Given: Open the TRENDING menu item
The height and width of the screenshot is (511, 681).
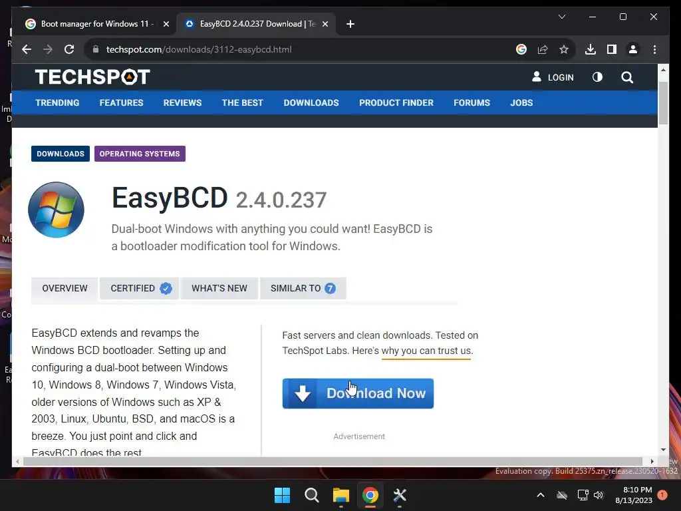Looking at the screenshot, I should click(x=57, y=103).
